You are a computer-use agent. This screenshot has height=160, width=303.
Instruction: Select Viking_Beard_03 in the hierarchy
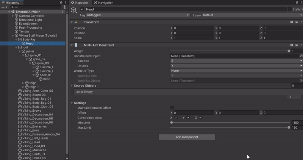pos(34,95)
